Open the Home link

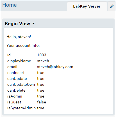pyautogui.click(x=10, y=5)
